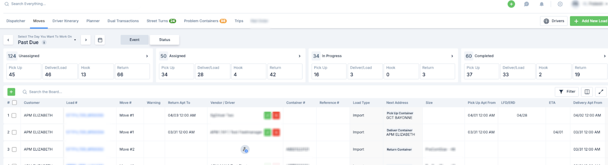
Task: Click the Drivers button
Action: [554, 21]
